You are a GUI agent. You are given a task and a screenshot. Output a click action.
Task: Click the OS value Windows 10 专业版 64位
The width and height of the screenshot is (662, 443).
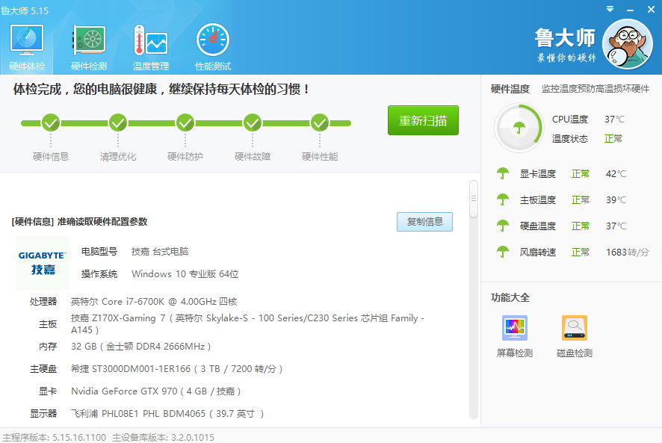click(x=185, y=273)
